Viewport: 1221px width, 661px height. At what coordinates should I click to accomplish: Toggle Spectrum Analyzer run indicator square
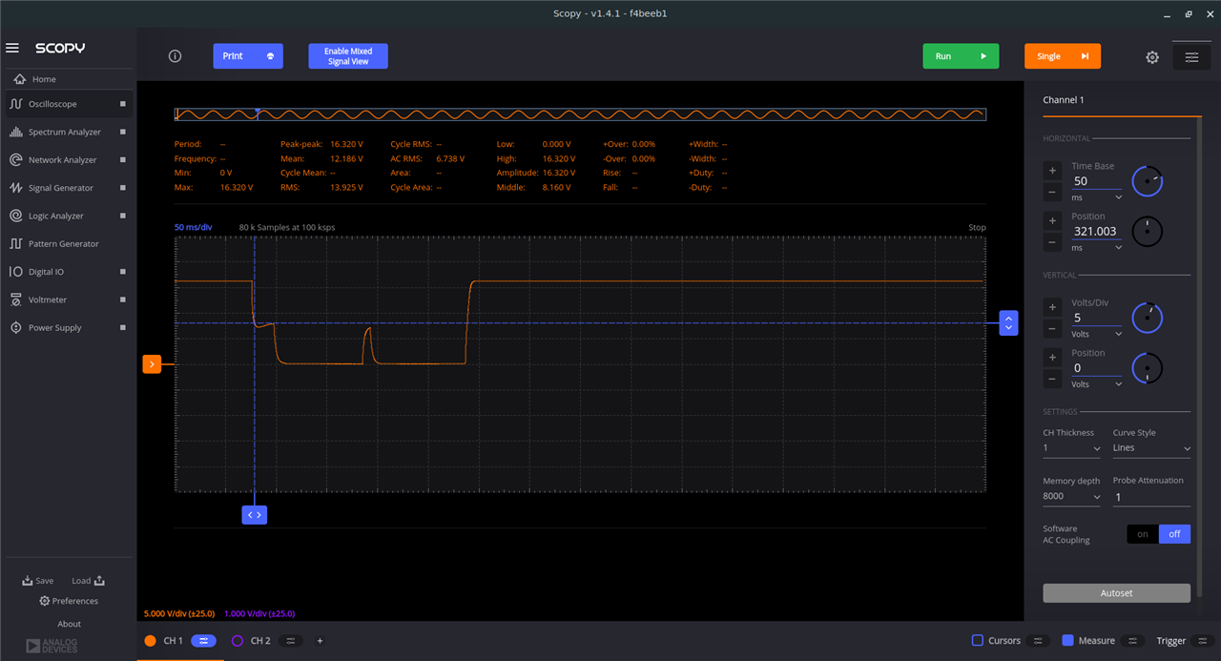(x=123, y=132)
